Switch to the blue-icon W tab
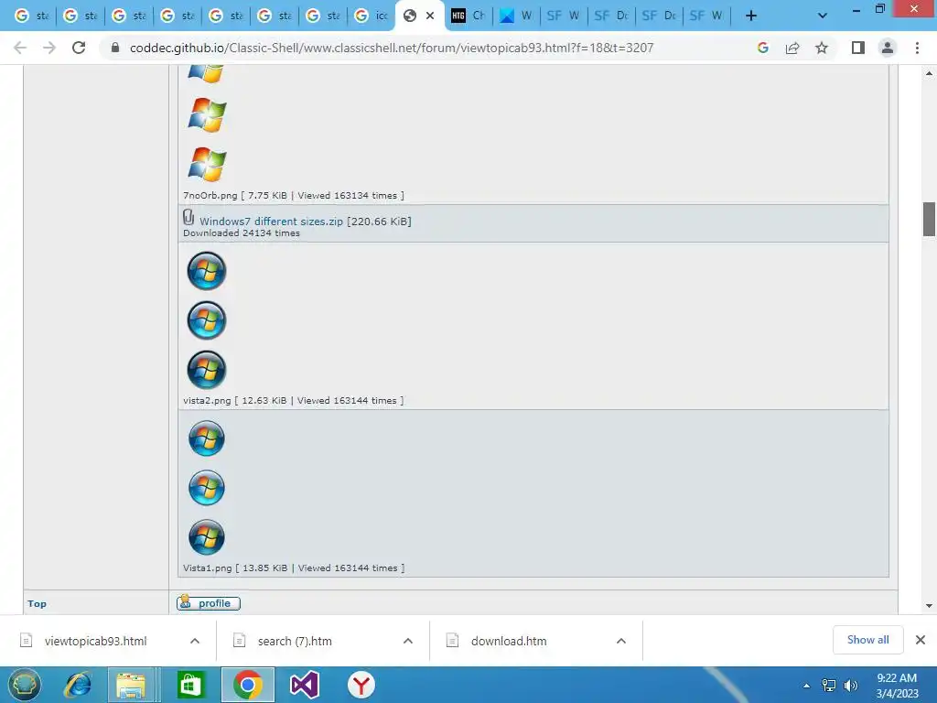Image resolution: width=937 pixels, height=703 pixels. 516,16
